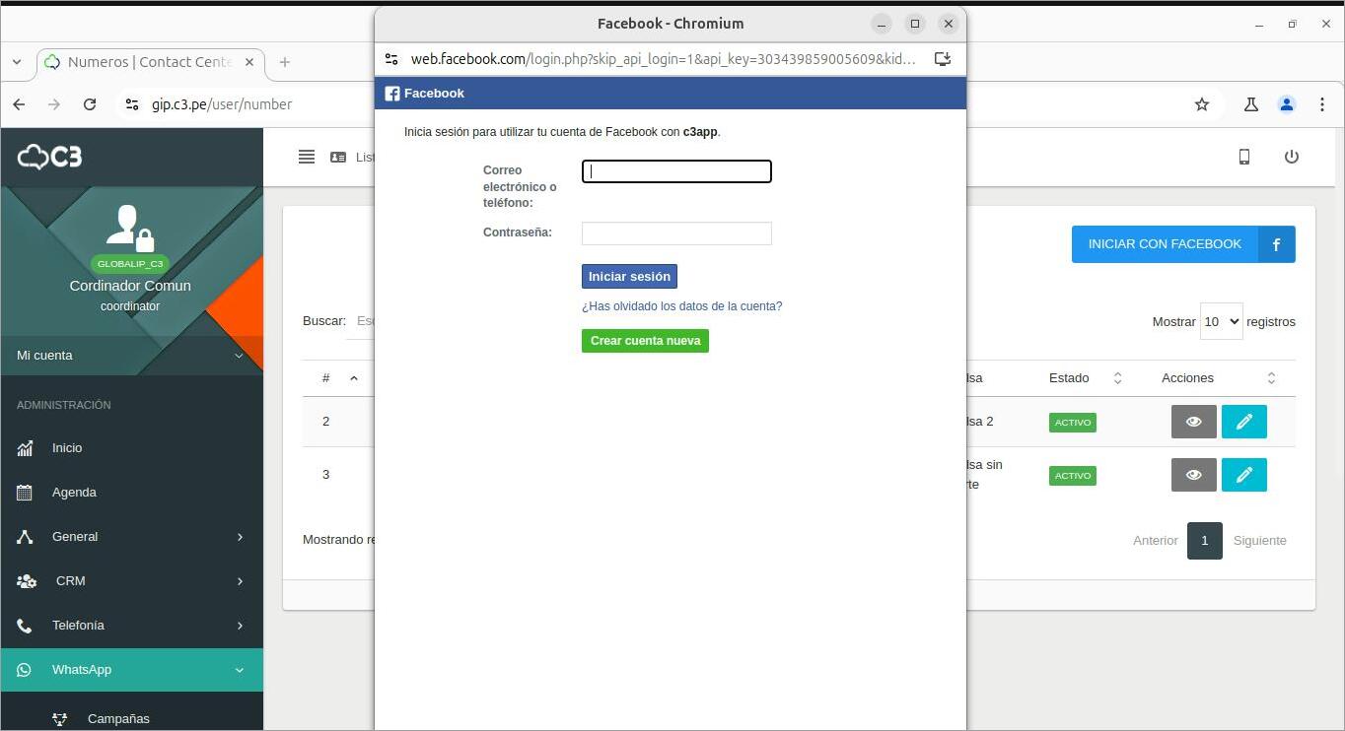The width and height of the screenshot is (1345, 731).
Task: Click the Telefonía phone icon
Action: tap(25, 625)
